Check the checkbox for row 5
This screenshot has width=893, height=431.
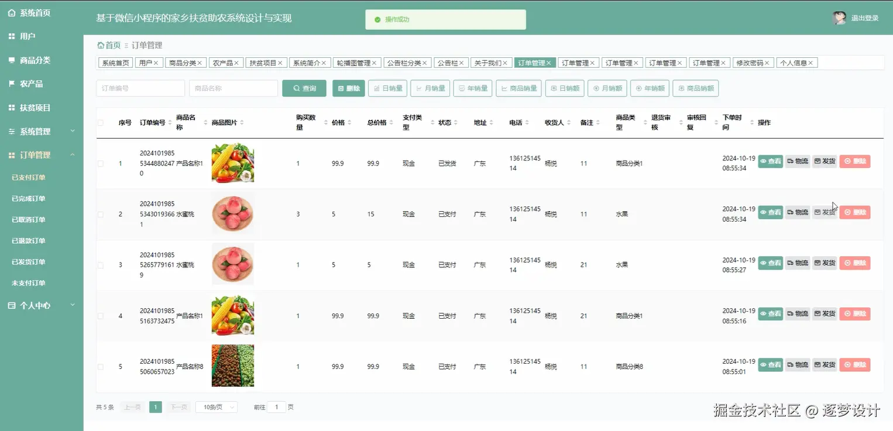[101, 367]
